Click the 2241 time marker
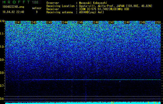Viewport: 163px width, 104px height. click(x=18, y=22)
